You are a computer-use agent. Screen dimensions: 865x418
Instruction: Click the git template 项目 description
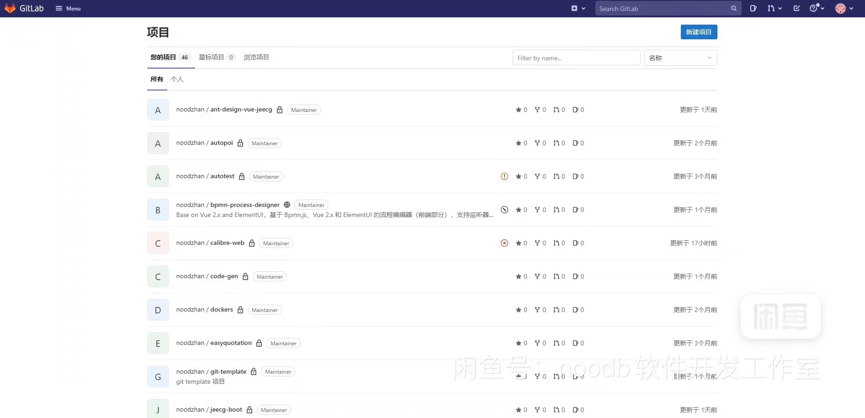point(201,381)
